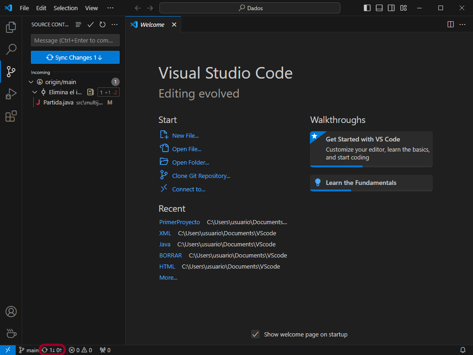The height and width of the screenshot is (355, 473).
Task: Open the HTML recent folder
Action: 167,267
